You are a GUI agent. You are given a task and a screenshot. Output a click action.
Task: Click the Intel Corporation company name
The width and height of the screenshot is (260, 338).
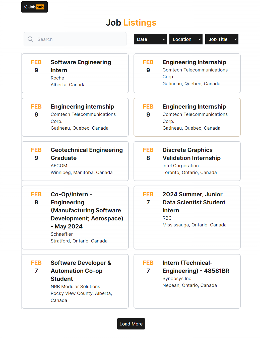[180, 166]
